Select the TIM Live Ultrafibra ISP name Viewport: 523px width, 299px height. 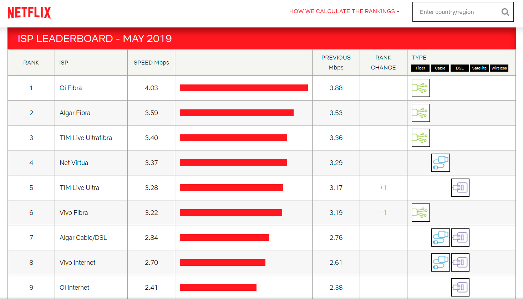click(86, 138)
